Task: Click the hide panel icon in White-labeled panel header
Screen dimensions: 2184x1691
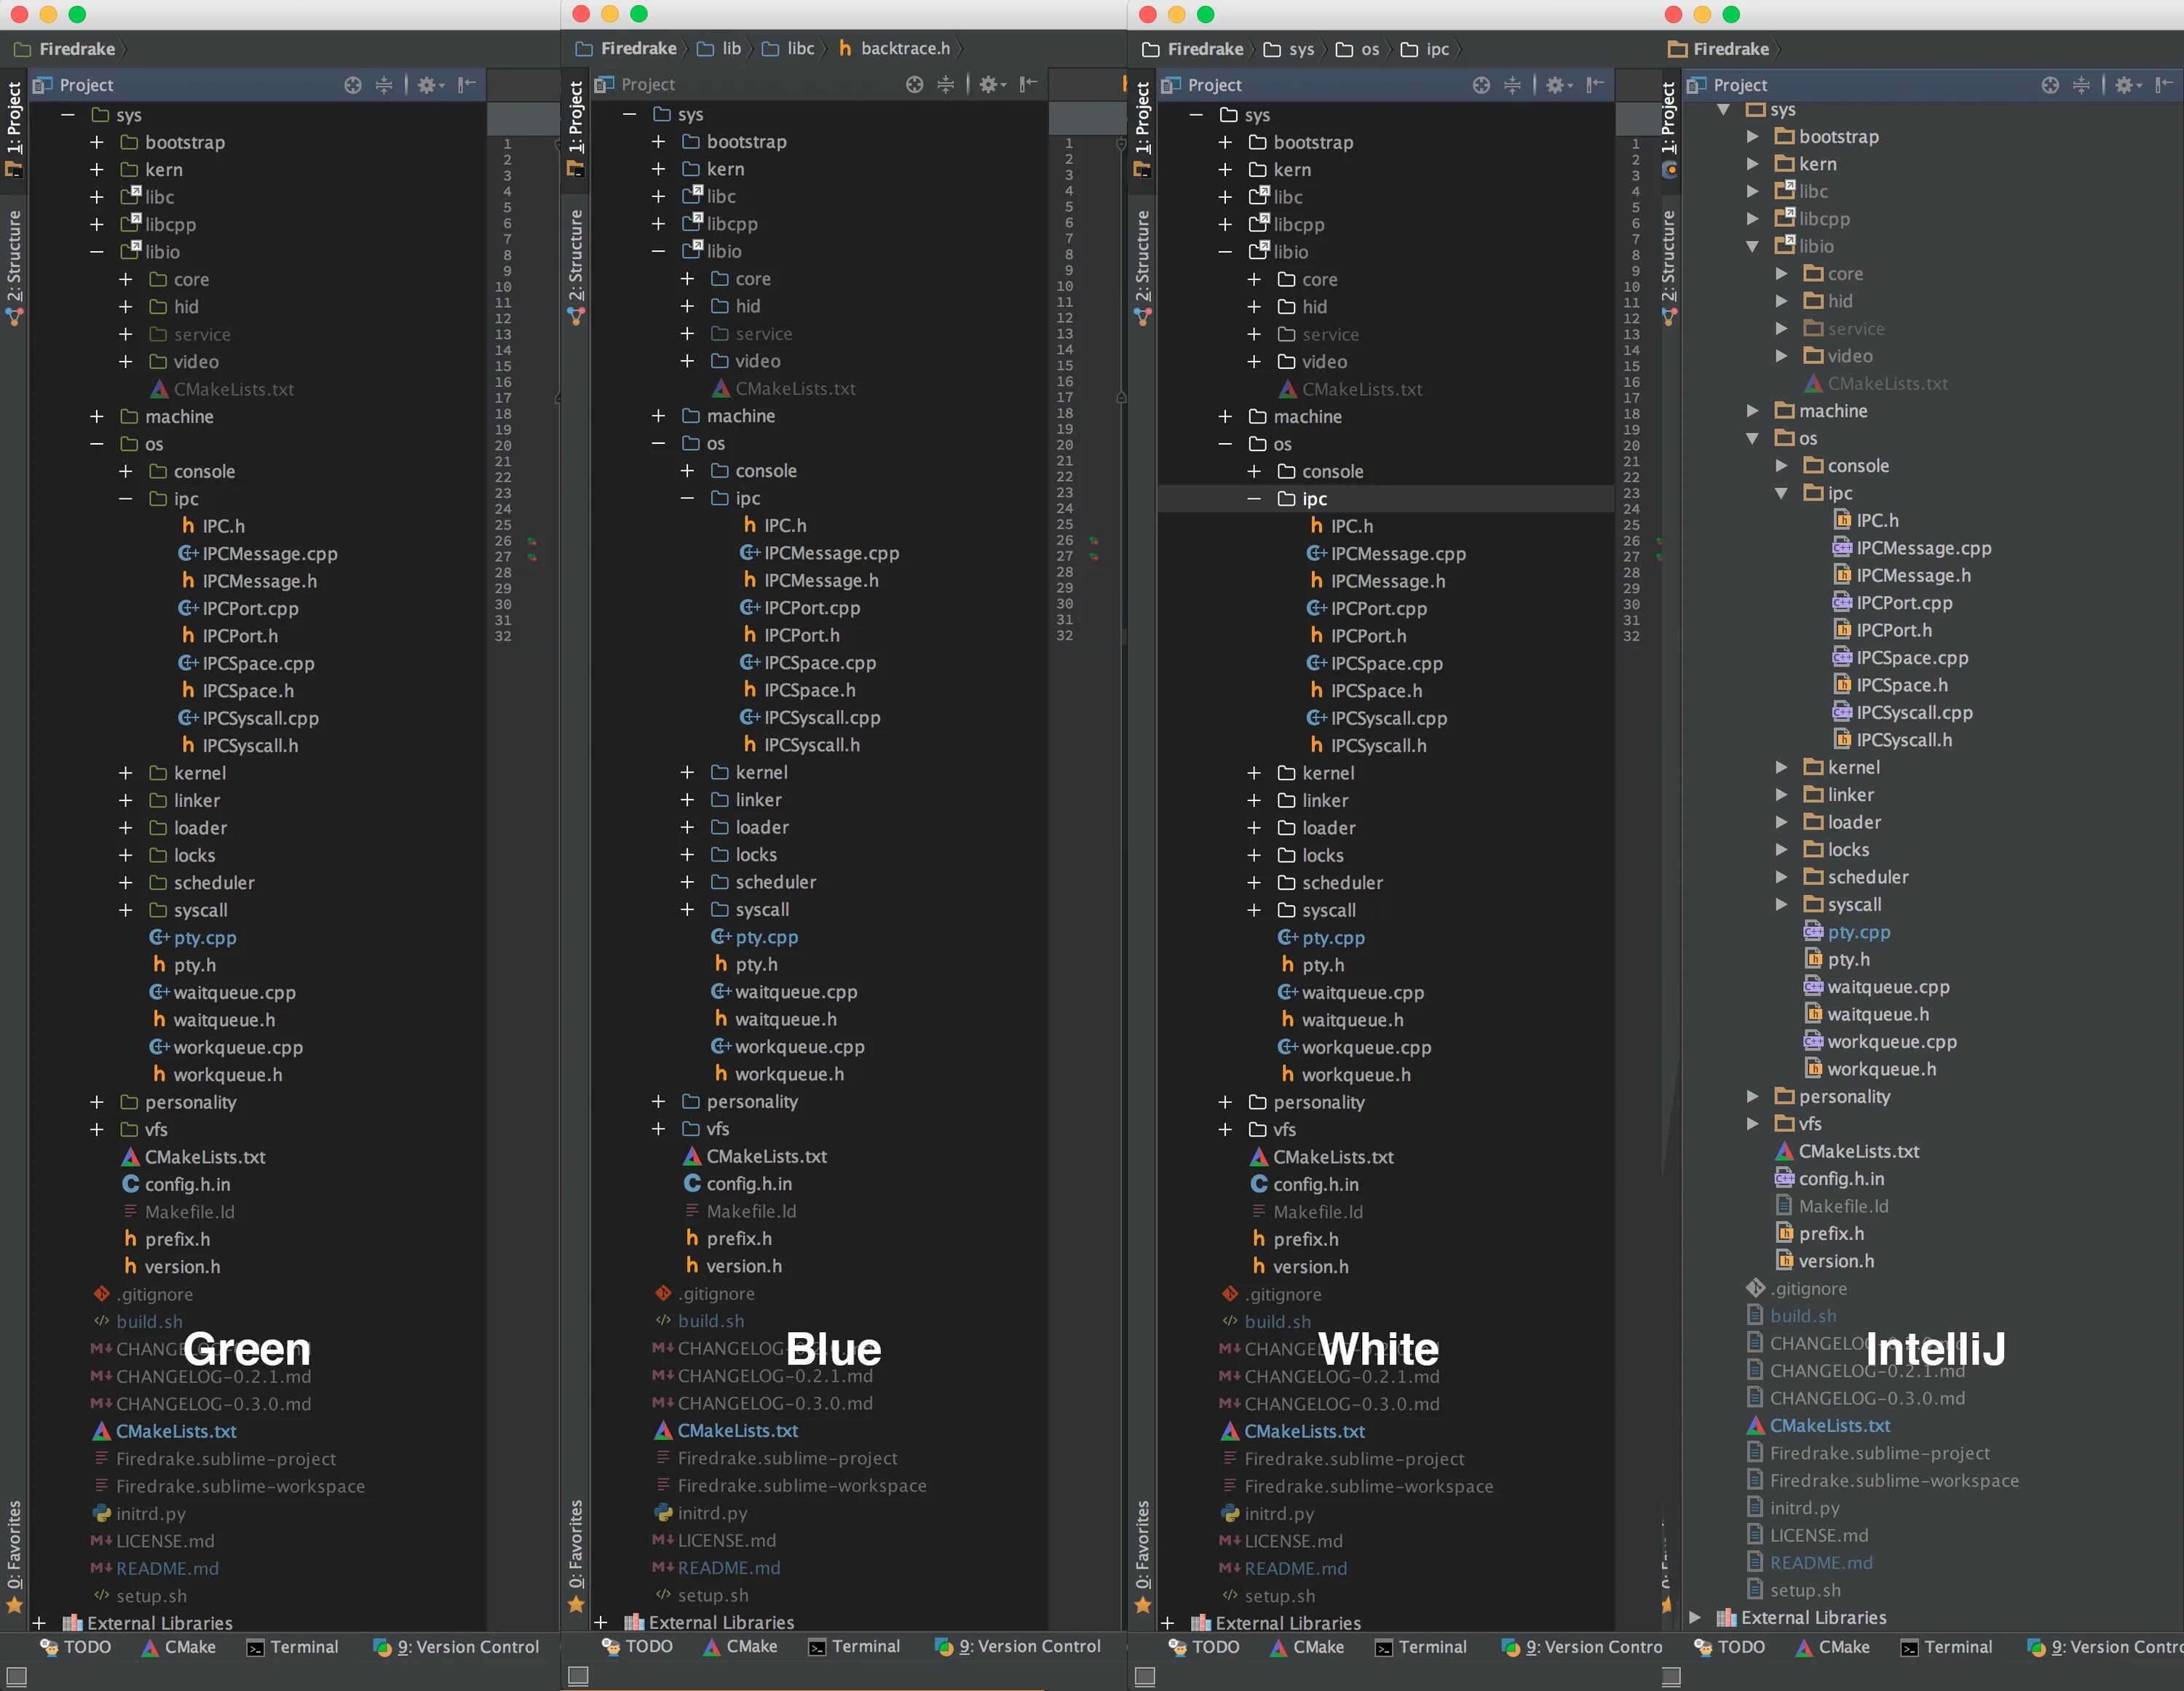Action: (x=1595, y=85)
